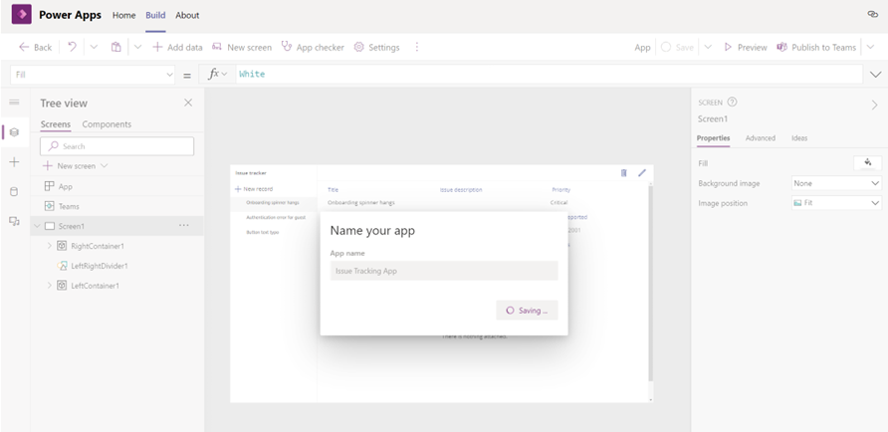Screen dimensions: 888x432
Task: Open the Undo dropdown arrow
Action: (94, 47)
